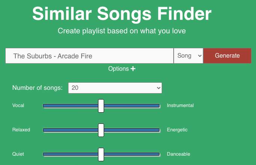Click the Similar Songs Finder heading
This screenshot has width=256, height=165.
tap(122, 14)
